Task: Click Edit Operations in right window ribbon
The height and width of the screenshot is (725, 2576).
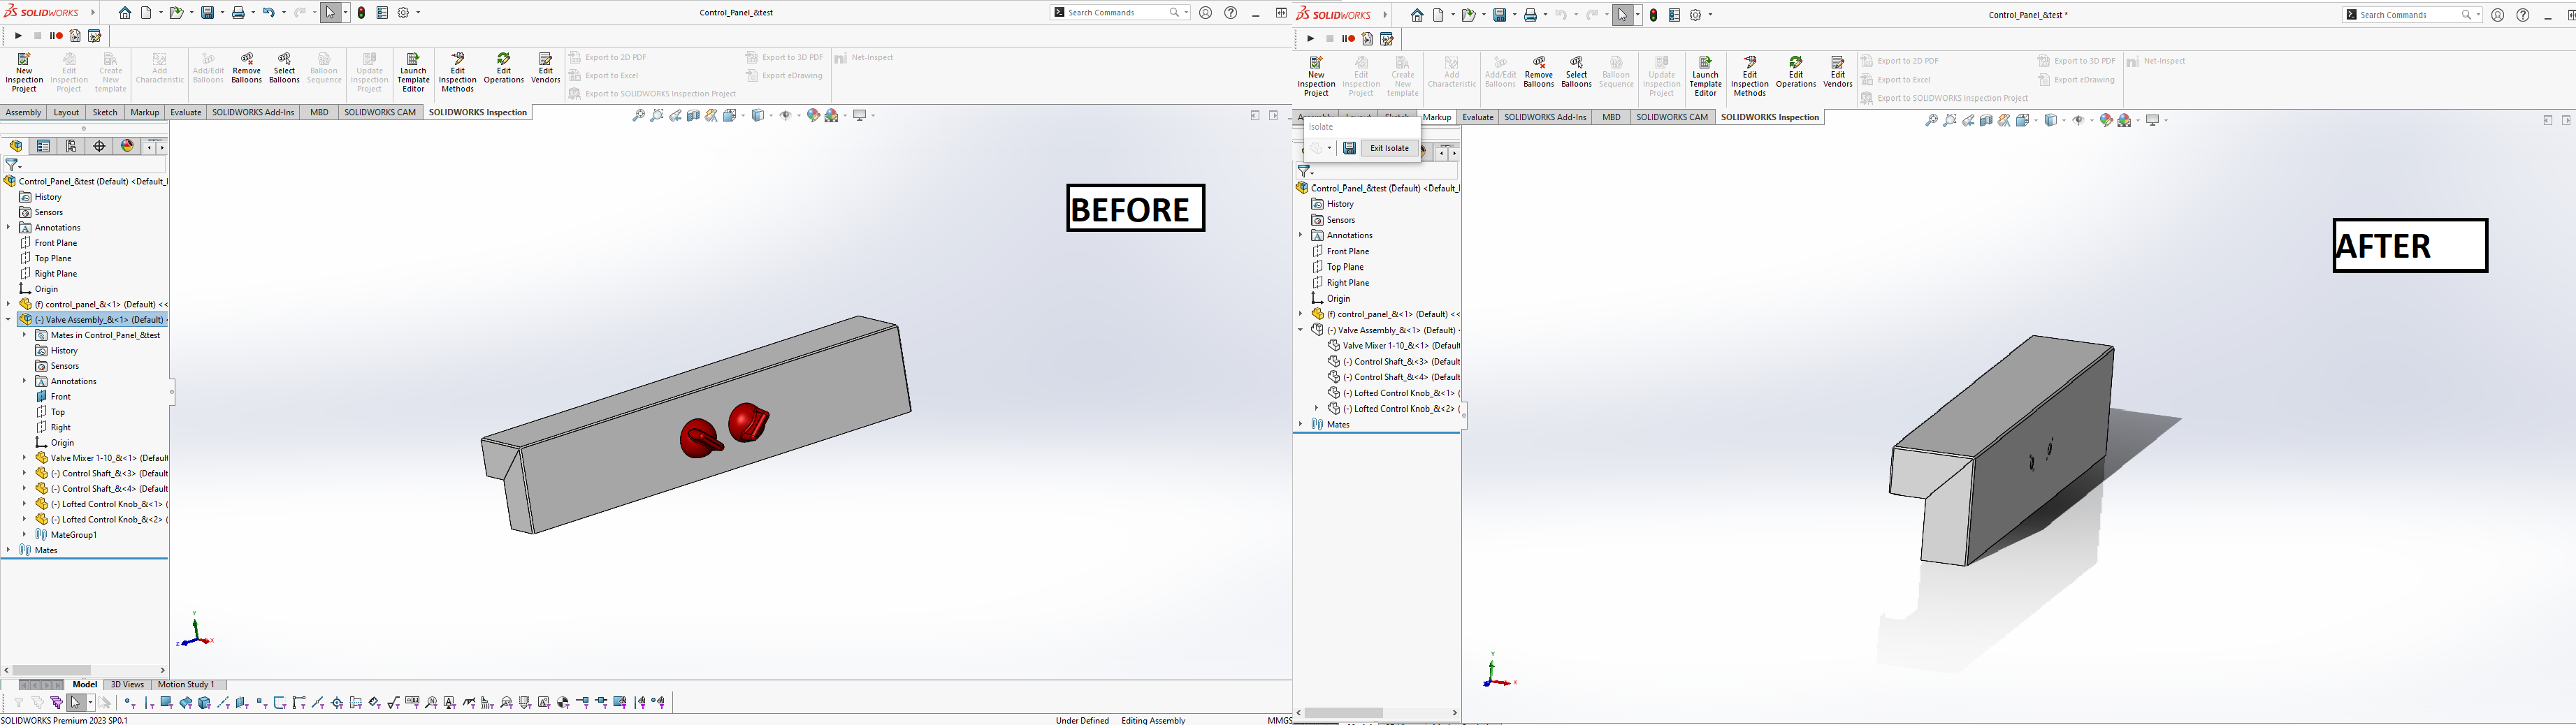Action: point(1795,73)
